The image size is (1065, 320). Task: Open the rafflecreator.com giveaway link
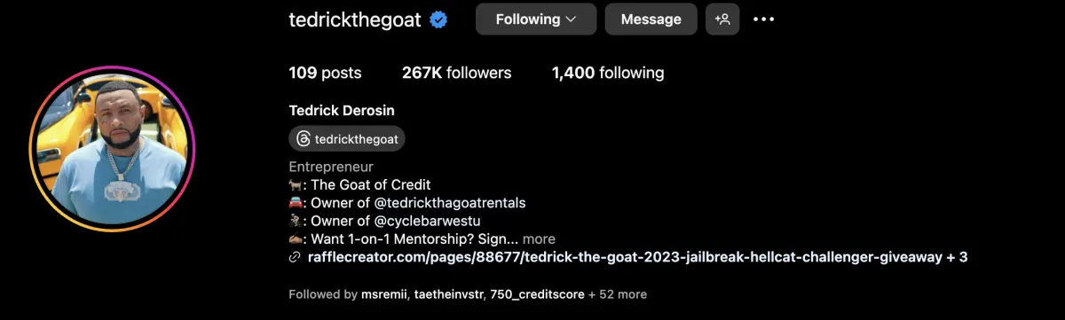(625, 257)
